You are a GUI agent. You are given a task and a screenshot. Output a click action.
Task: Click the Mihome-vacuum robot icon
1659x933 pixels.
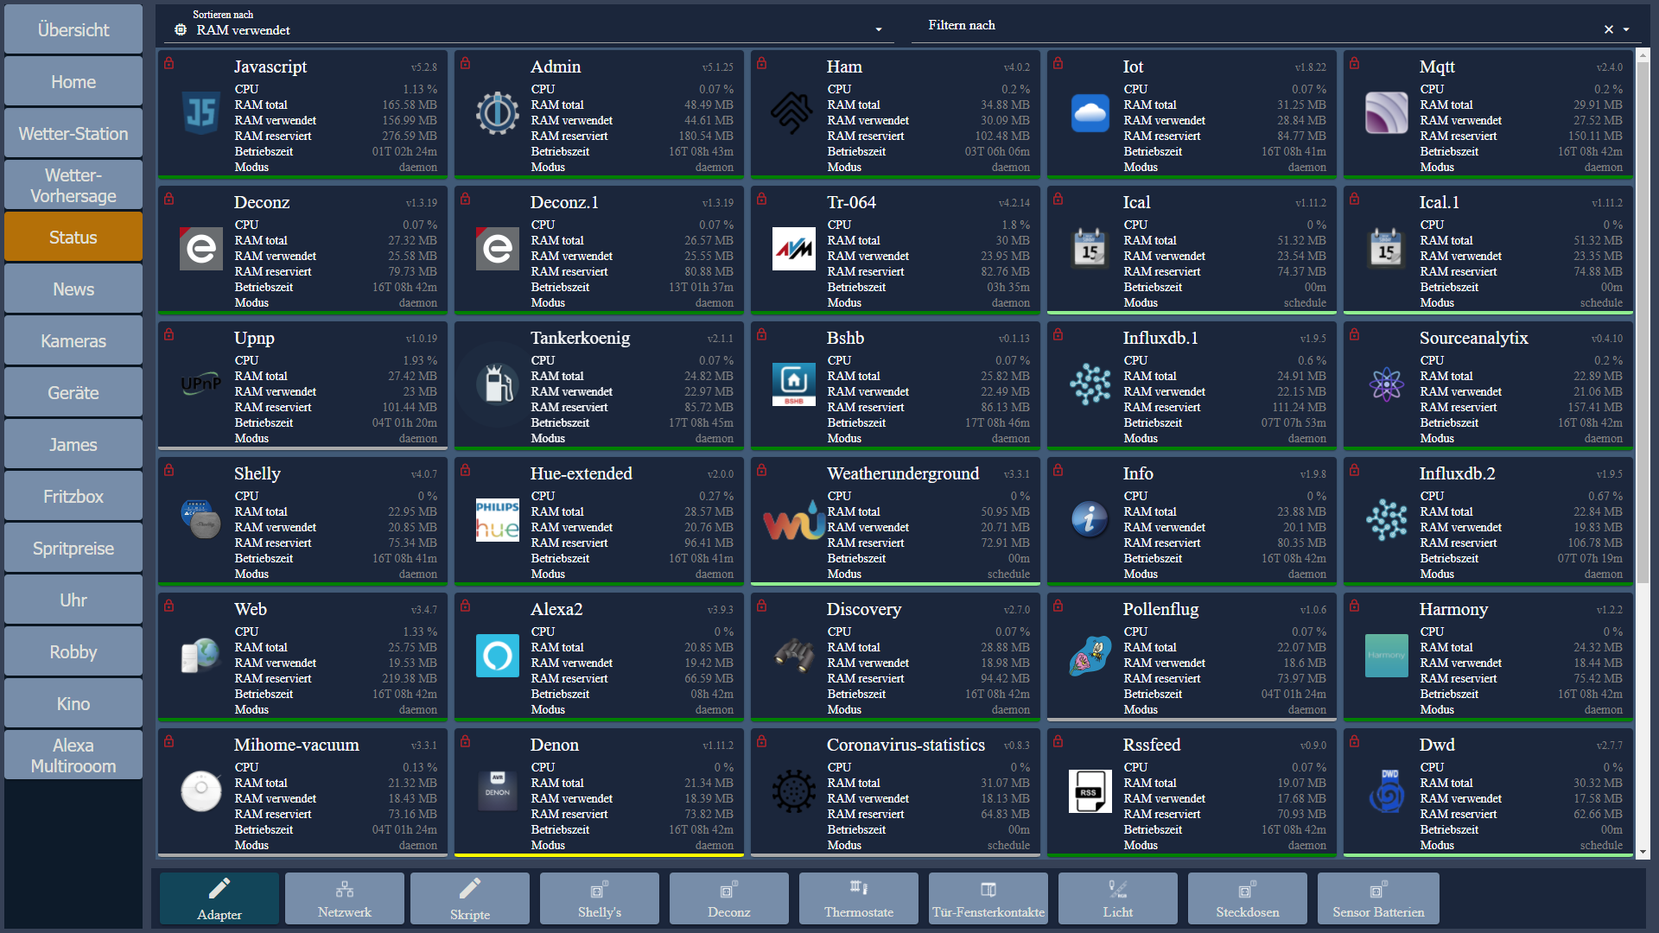tap(201, 791)
